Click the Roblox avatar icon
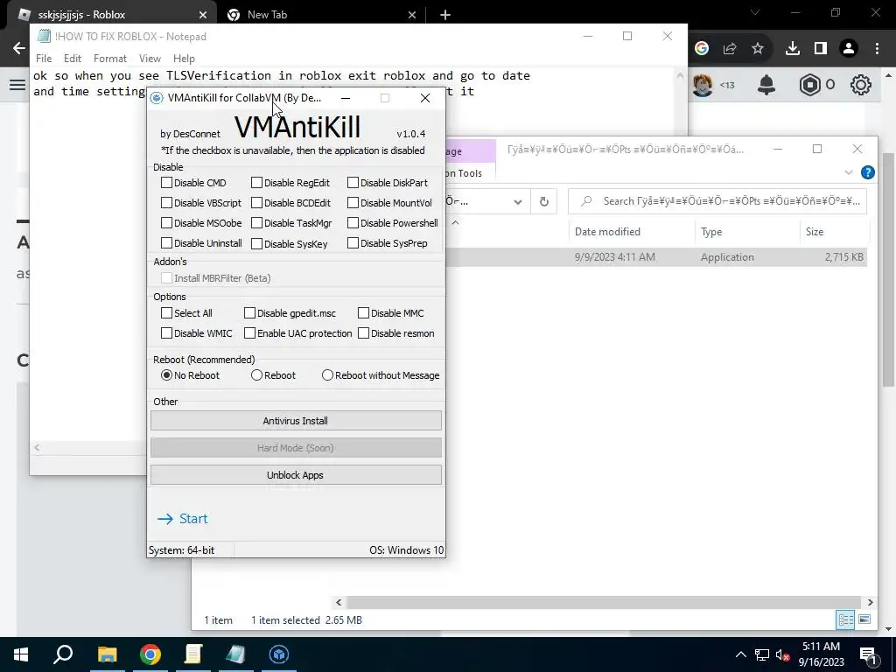This screenshot has height=672, width=896. (x=703, y=85)
